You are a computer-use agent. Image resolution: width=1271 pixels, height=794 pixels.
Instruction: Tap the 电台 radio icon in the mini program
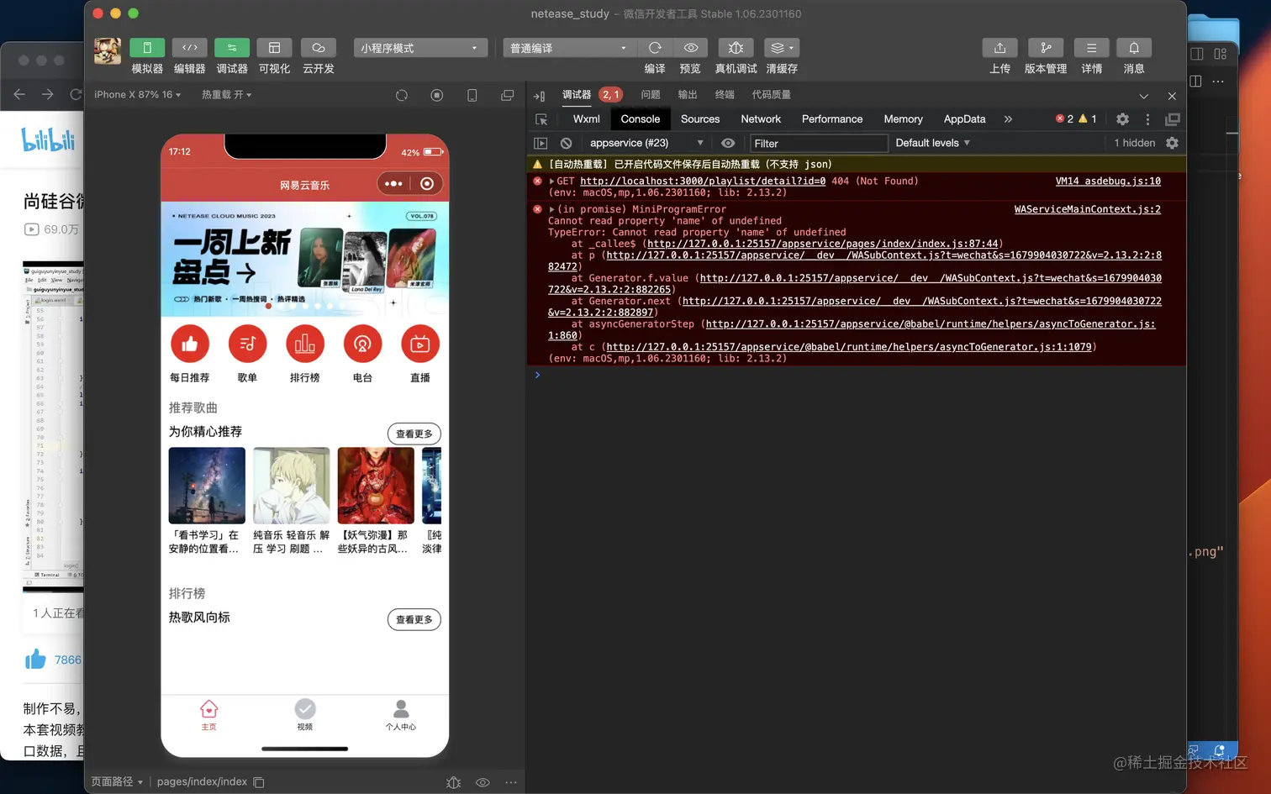(362, 344)
